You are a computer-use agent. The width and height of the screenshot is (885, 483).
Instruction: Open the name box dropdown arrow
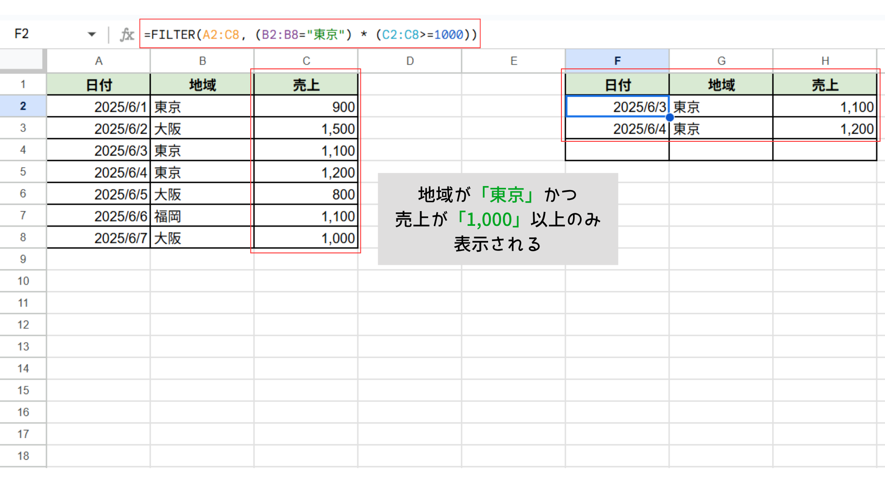point(92,34)
